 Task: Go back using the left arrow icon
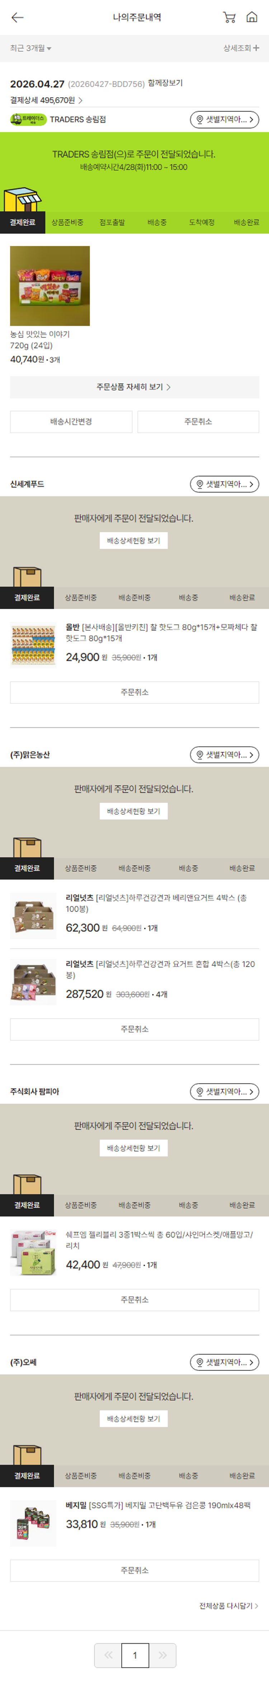[x=18, y=18]
